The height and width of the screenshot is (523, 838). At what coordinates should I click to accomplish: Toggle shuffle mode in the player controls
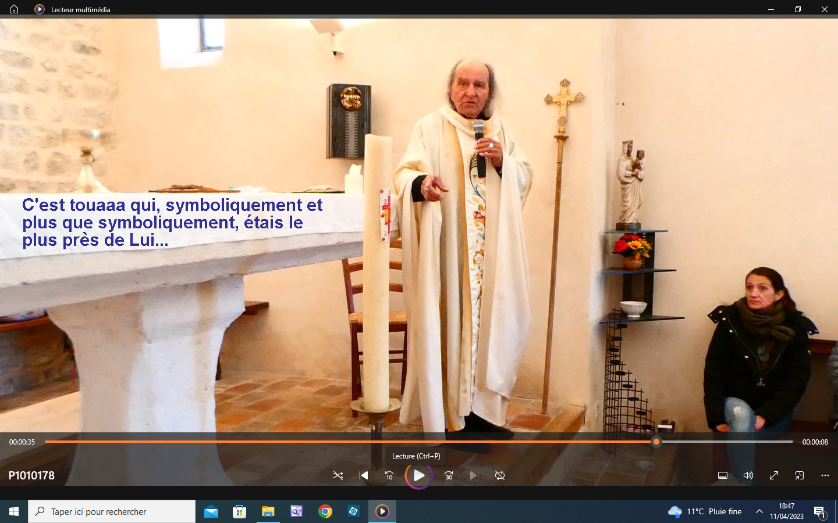coord(338,475)
